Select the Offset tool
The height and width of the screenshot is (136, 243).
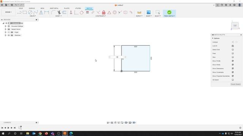click(x=64, y=12)
